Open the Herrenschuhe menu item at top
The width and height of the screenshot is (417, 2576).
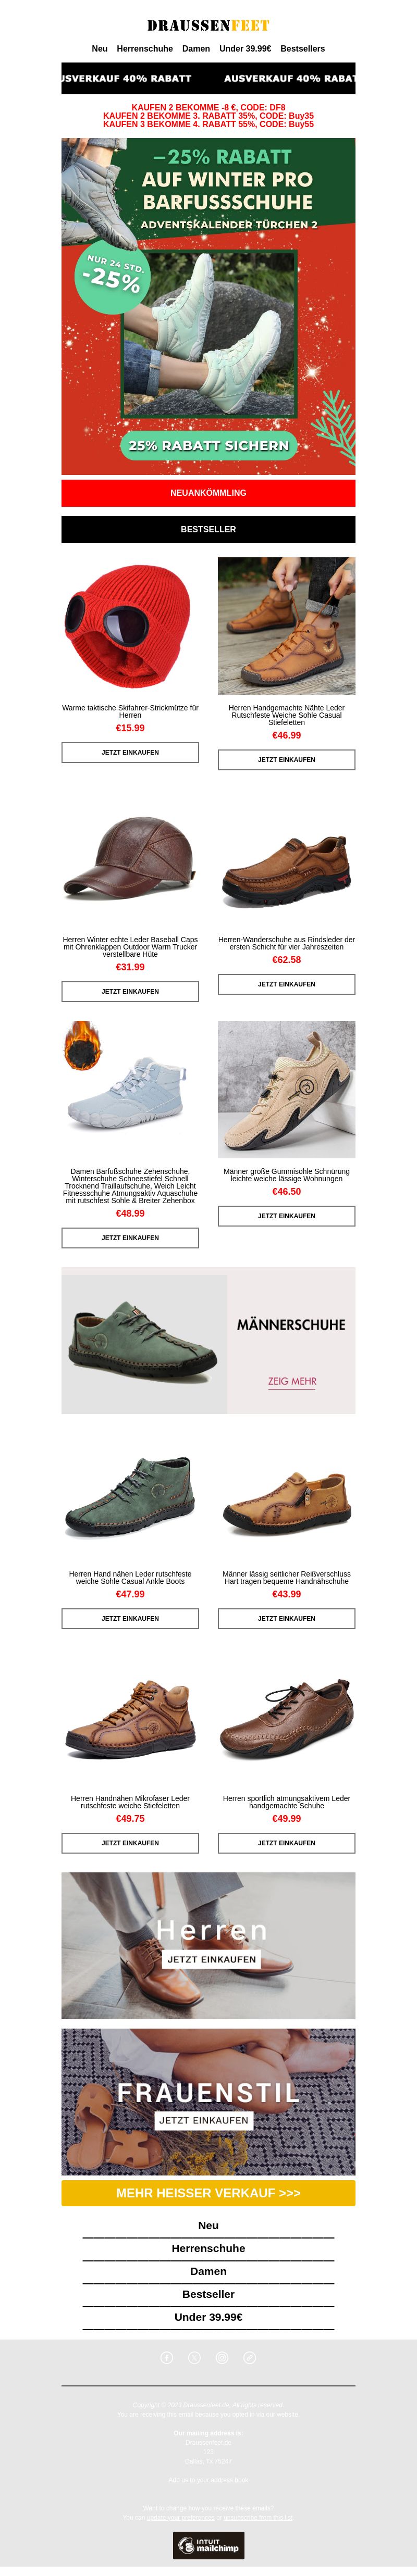pos(145,48)
